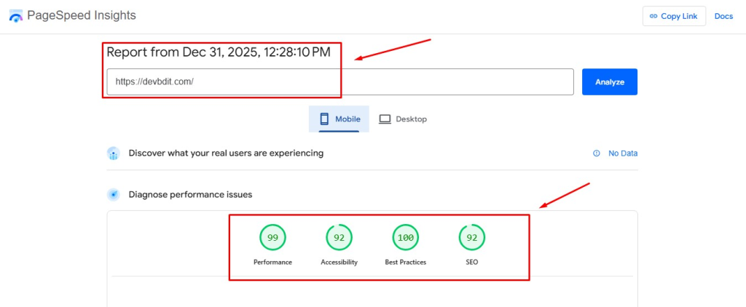Select 'Diagnose performance issues' heading
The width and height of the screenshot is (746, 307).
[x=190, y=194]
